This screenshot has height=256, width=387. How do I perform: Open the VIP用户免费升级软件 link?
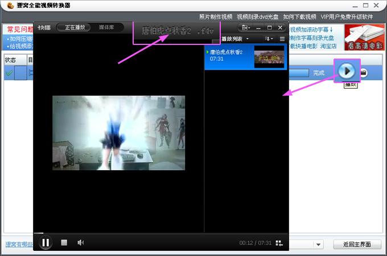tap(347, 16)
